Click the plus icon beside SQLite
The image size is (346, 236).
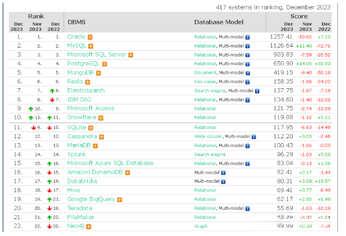point(91,128)
